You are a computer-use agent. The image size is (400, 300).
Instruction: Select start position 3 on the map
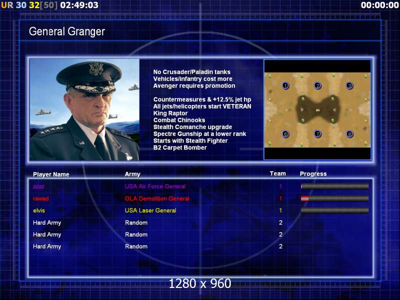coord(349,85)
